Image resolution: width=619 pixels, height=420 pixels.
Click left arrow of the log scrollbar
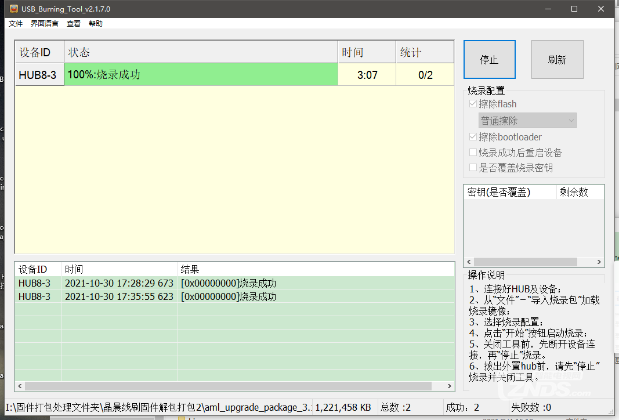[20, 386]
